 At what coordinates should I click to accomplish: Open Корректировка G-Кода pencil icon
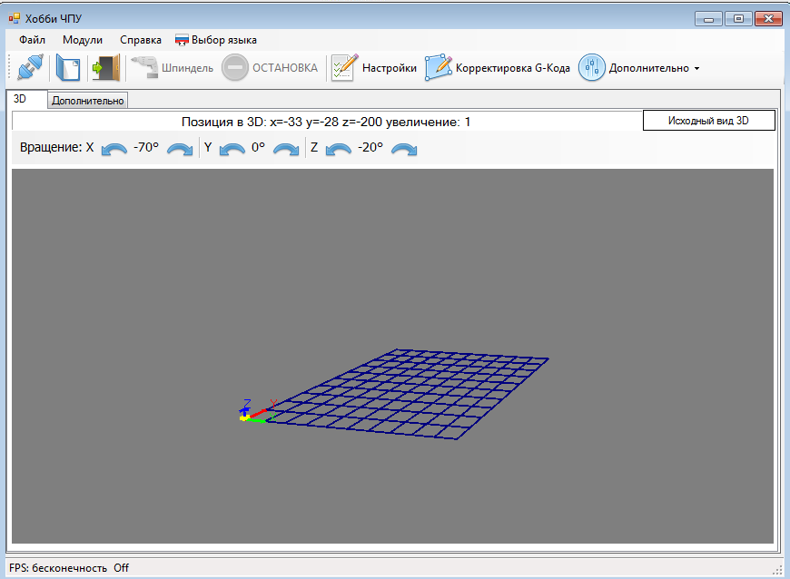point(439,67)
